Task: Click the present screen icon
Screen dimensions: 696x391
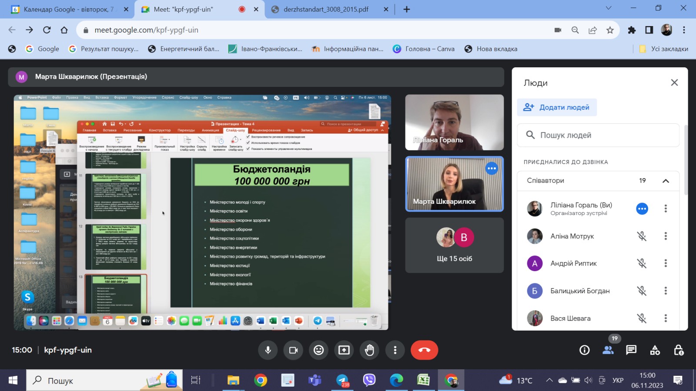Action: (x=344, y=350)
